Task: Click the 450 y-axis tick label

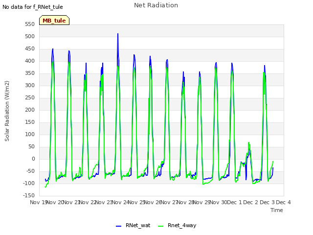Action: click(x=30, y=49)
